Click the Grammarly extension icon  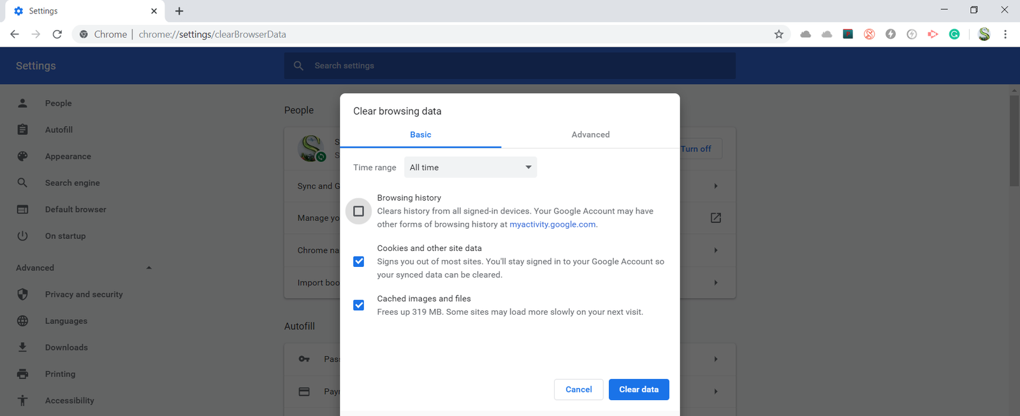click(954, 34)
